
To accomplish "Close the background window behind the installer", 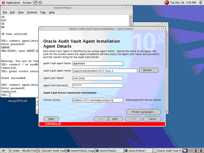I will coord(166,24).
